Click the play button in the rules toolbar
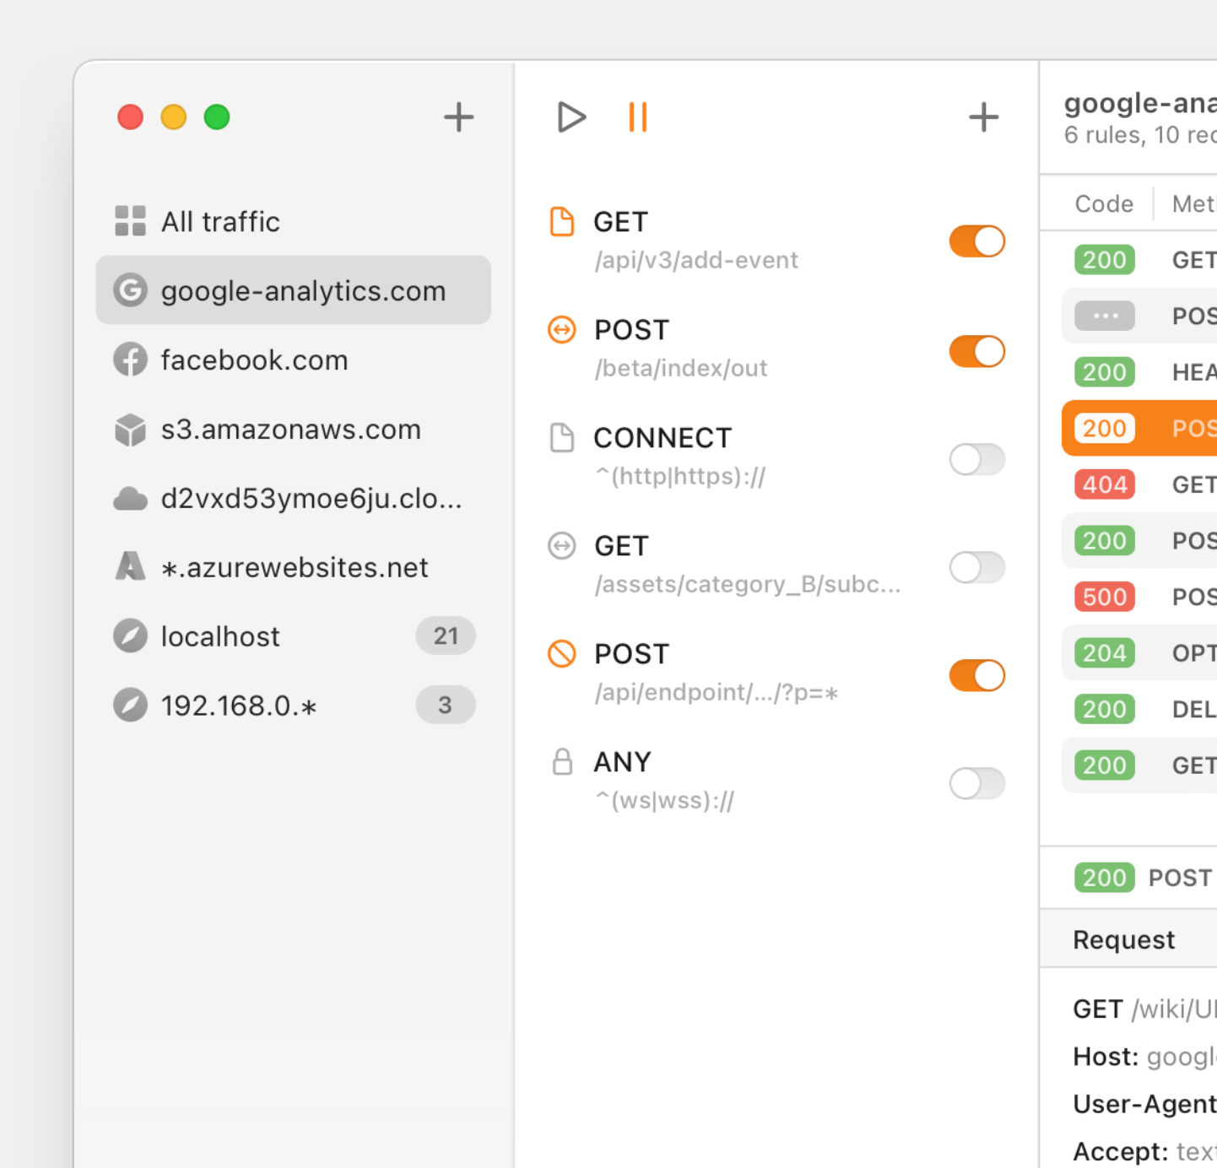The height and width of the screenshot is (1168, 1217). click(x=571, y=117)
